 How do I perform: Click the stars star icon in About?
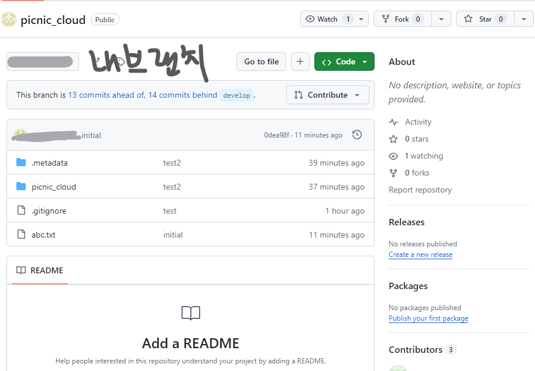pyautogui.click(x=393, y=139)
